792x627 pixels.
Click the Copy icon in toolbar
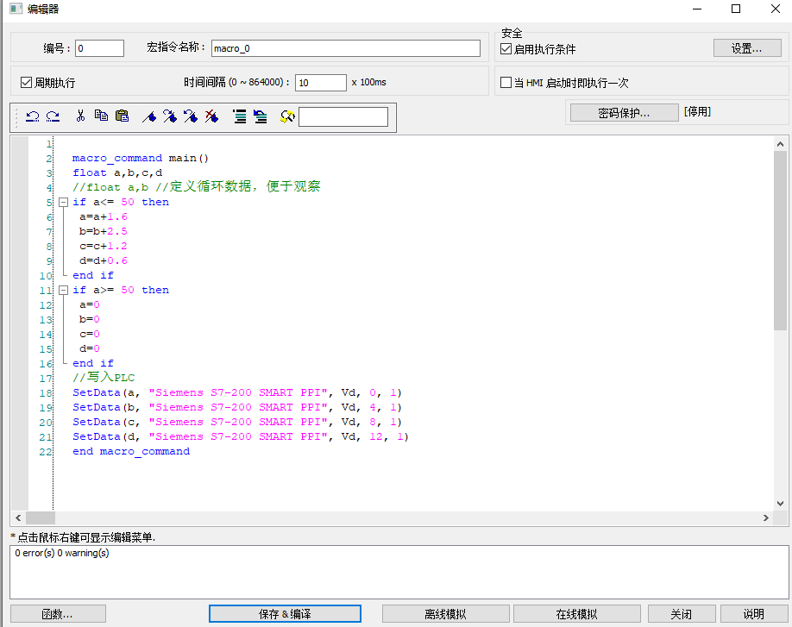click(101, 116)
